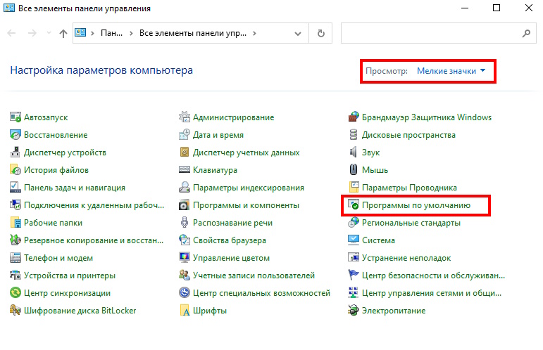Click the Шрифты icon
Viewport: 543px width, 350px height.
(x=185, y=311)
